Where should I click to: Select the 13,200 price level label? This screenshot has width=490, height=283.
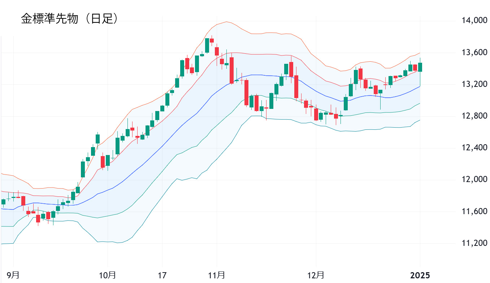[x=474, y=84]
